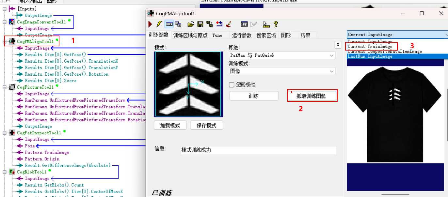Switch to the 训练区域与原点 tab
The width and height of the screenshot is (448, 197).
click(x=190, y=35)
